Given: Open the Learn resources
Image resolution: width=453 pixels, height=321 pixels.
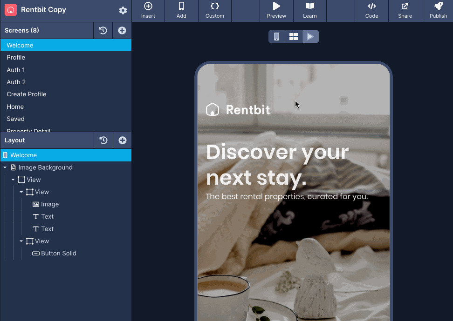Looking at the screenshot, I should (x=310, y=11).
